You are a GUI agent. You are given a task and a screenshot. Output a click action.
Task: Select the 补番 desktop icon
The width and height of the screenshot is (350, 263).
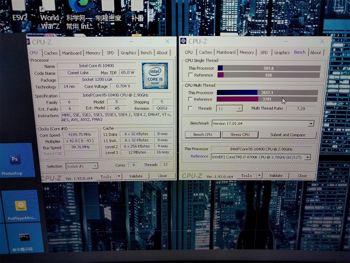pyautogui.click(x=137, y=12)
